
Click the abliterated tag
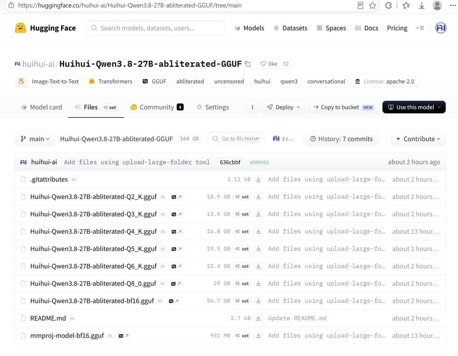coord(190,81)
